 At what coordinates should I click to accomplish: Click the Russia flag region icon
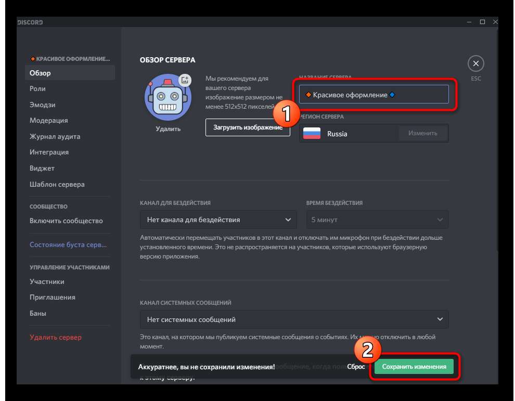[x=312, y=134]
